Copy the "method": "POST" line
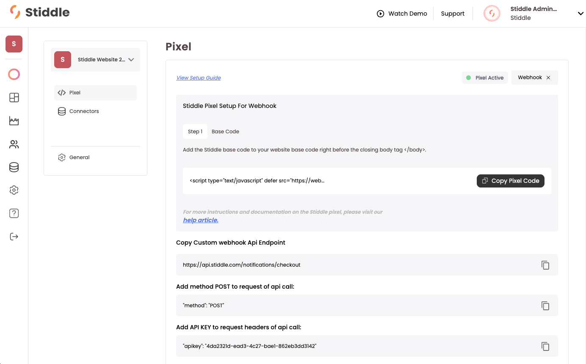The height and width of the screenshot is (364, 586). coord(545,306)
